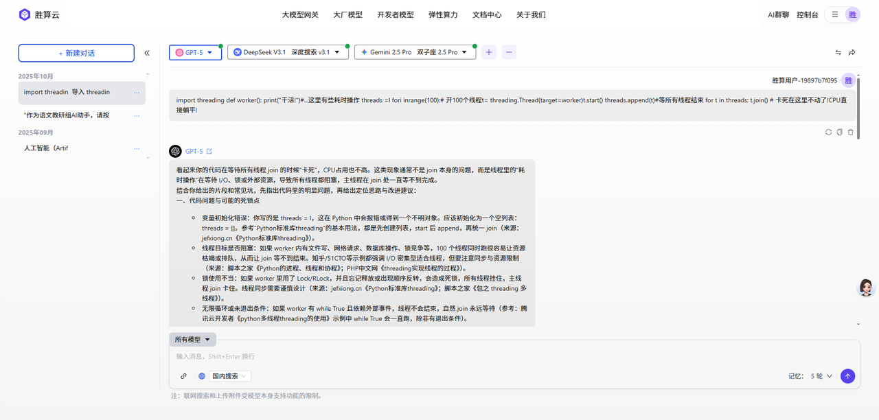The height and width of the screenshot is (420, 879).
Task: Click the heading 一、代码问题与可能的死锁点
Action: click(218, 200)
